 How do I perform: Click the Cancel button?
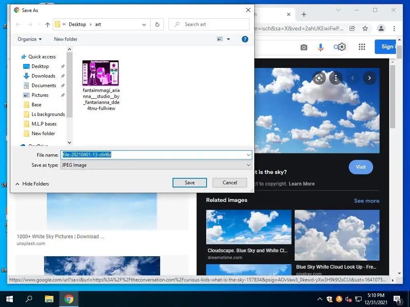(229, 183)
